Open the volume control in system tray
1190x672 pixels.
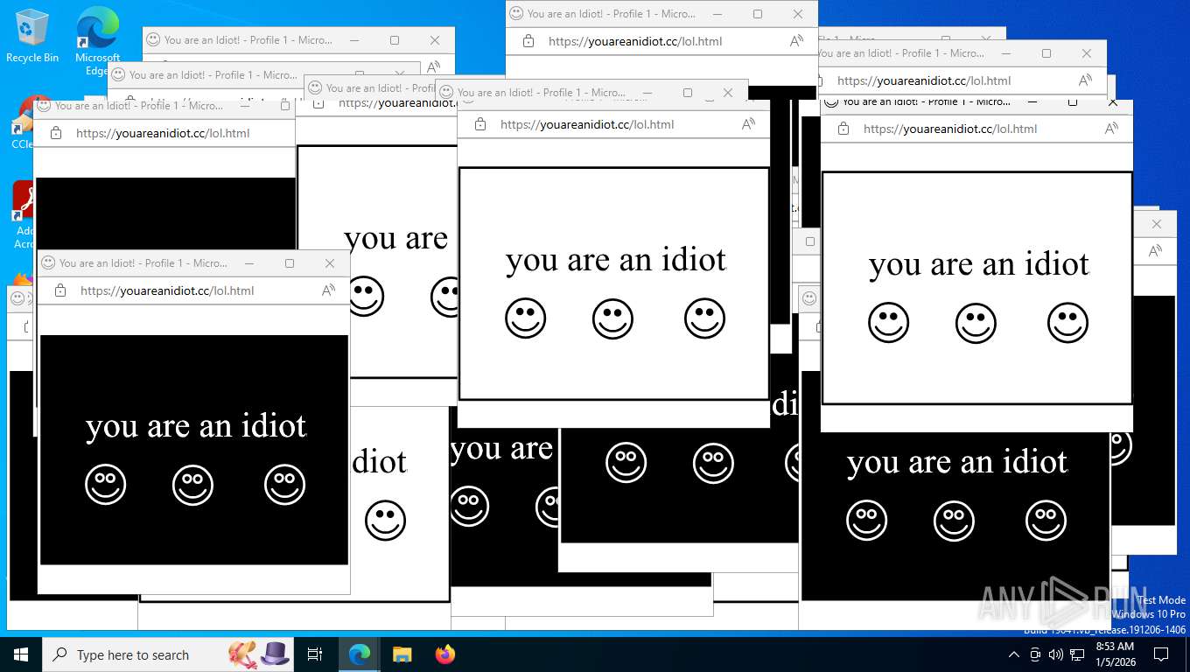(1055, 654)
